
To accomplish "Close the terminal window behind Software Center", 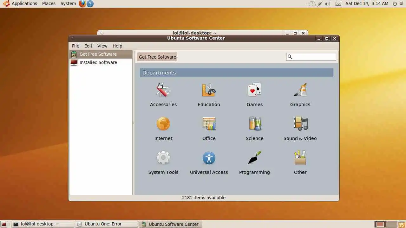I will pyautogui.click(x=303, y=33).
